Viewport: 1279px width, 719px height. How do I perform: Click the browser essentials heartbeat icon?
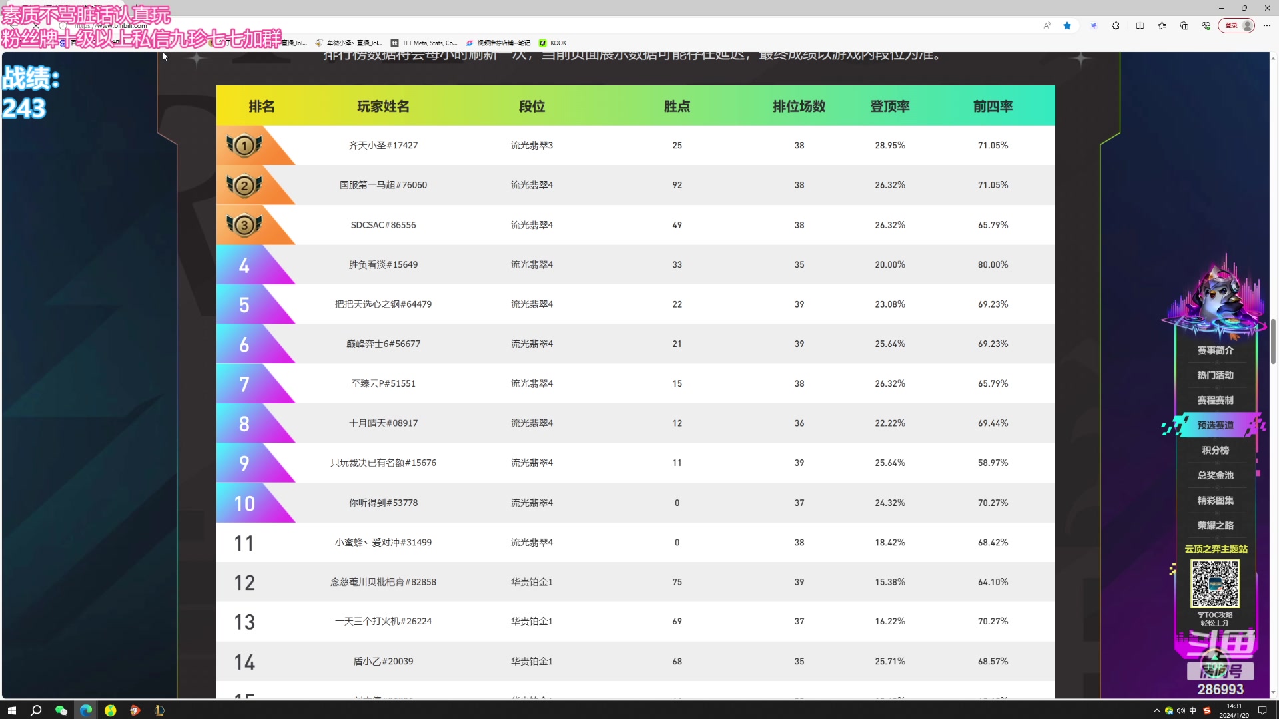tap(1206, 25)
